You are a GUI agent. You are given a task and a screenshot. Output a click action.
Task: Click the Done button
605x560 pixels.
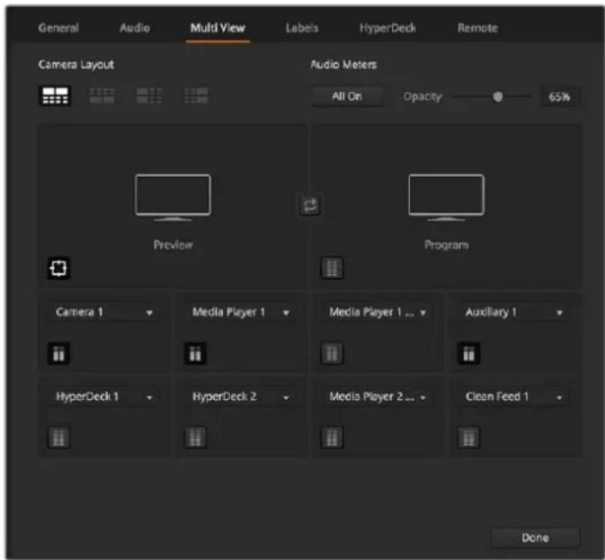coord(535,538)
